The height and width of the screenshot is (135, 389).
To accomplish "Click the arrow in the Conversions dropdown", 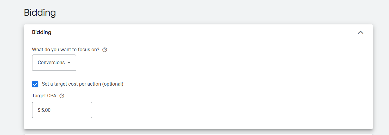I will 69,63.
